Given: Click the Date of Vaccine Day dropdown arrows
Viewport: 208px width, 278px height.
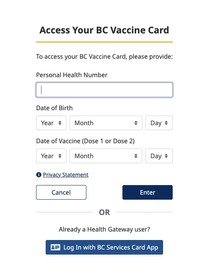Looking at the screenshot, I should [x=166, y=156].
